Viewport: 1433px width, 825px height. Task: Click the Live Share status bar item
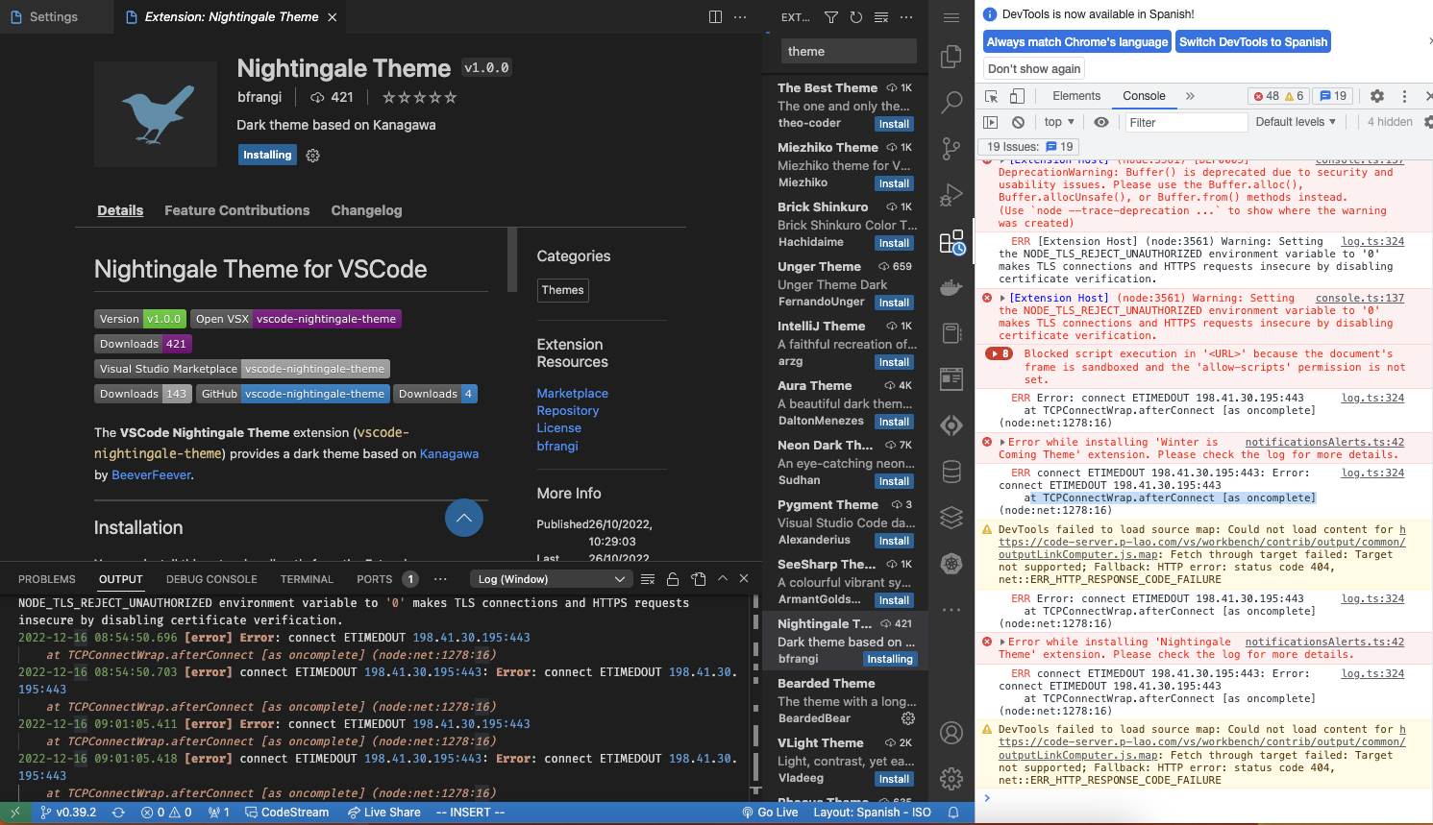coord(384,813)
